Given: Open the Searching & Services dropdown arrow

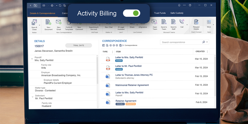Looking at the screenshot, I should [100, 25].
